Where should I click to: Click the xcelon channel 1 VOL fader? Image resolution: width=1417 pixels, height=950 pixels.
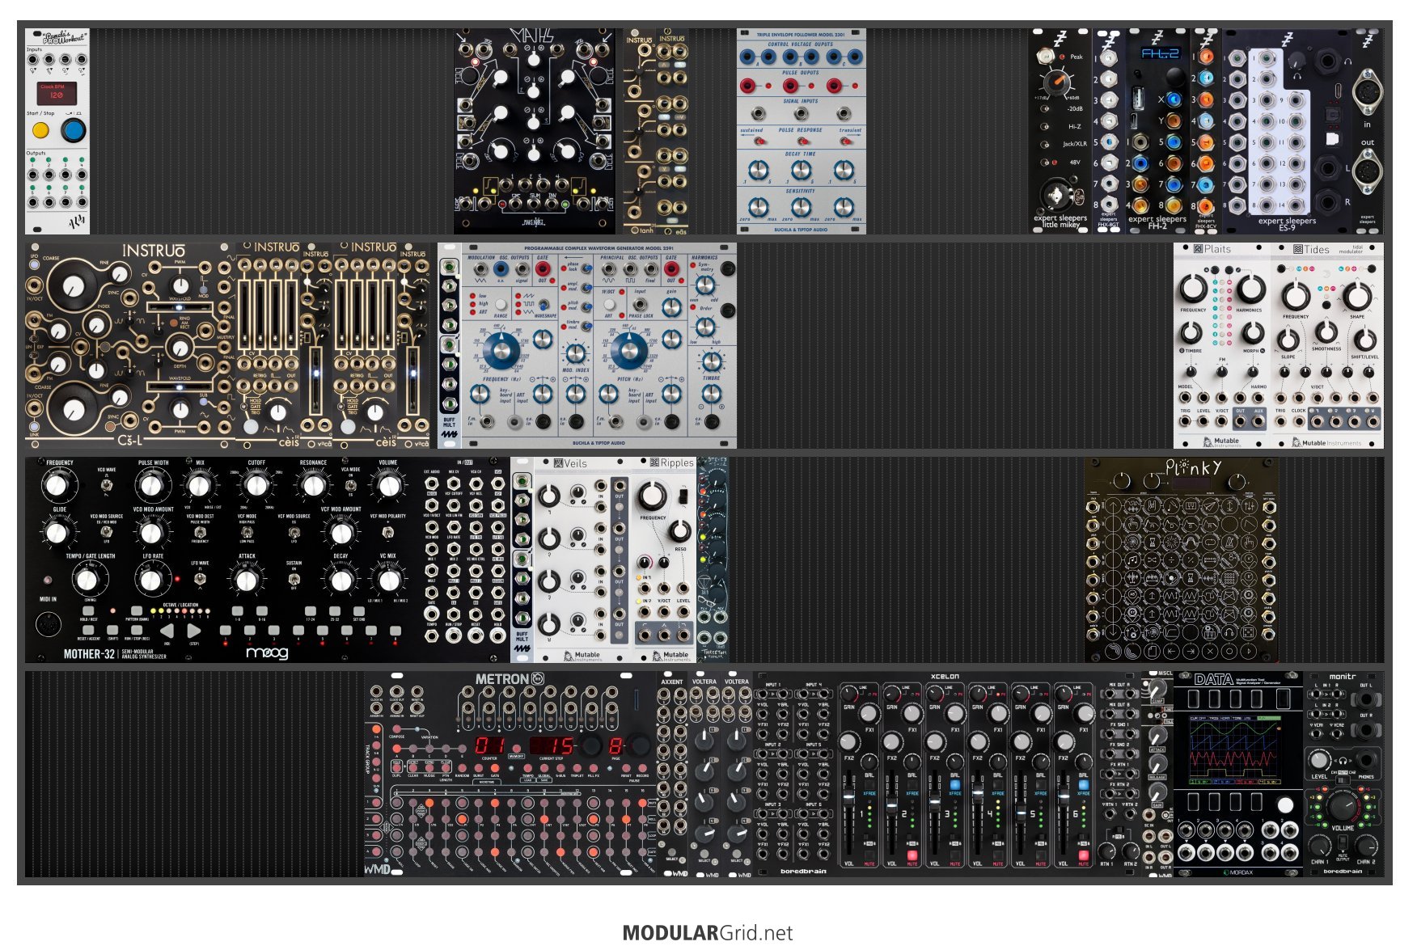pos(849,797)
